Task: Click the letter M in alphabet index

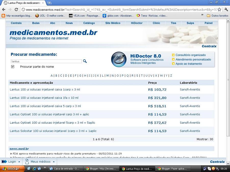Action: [108, 76]
